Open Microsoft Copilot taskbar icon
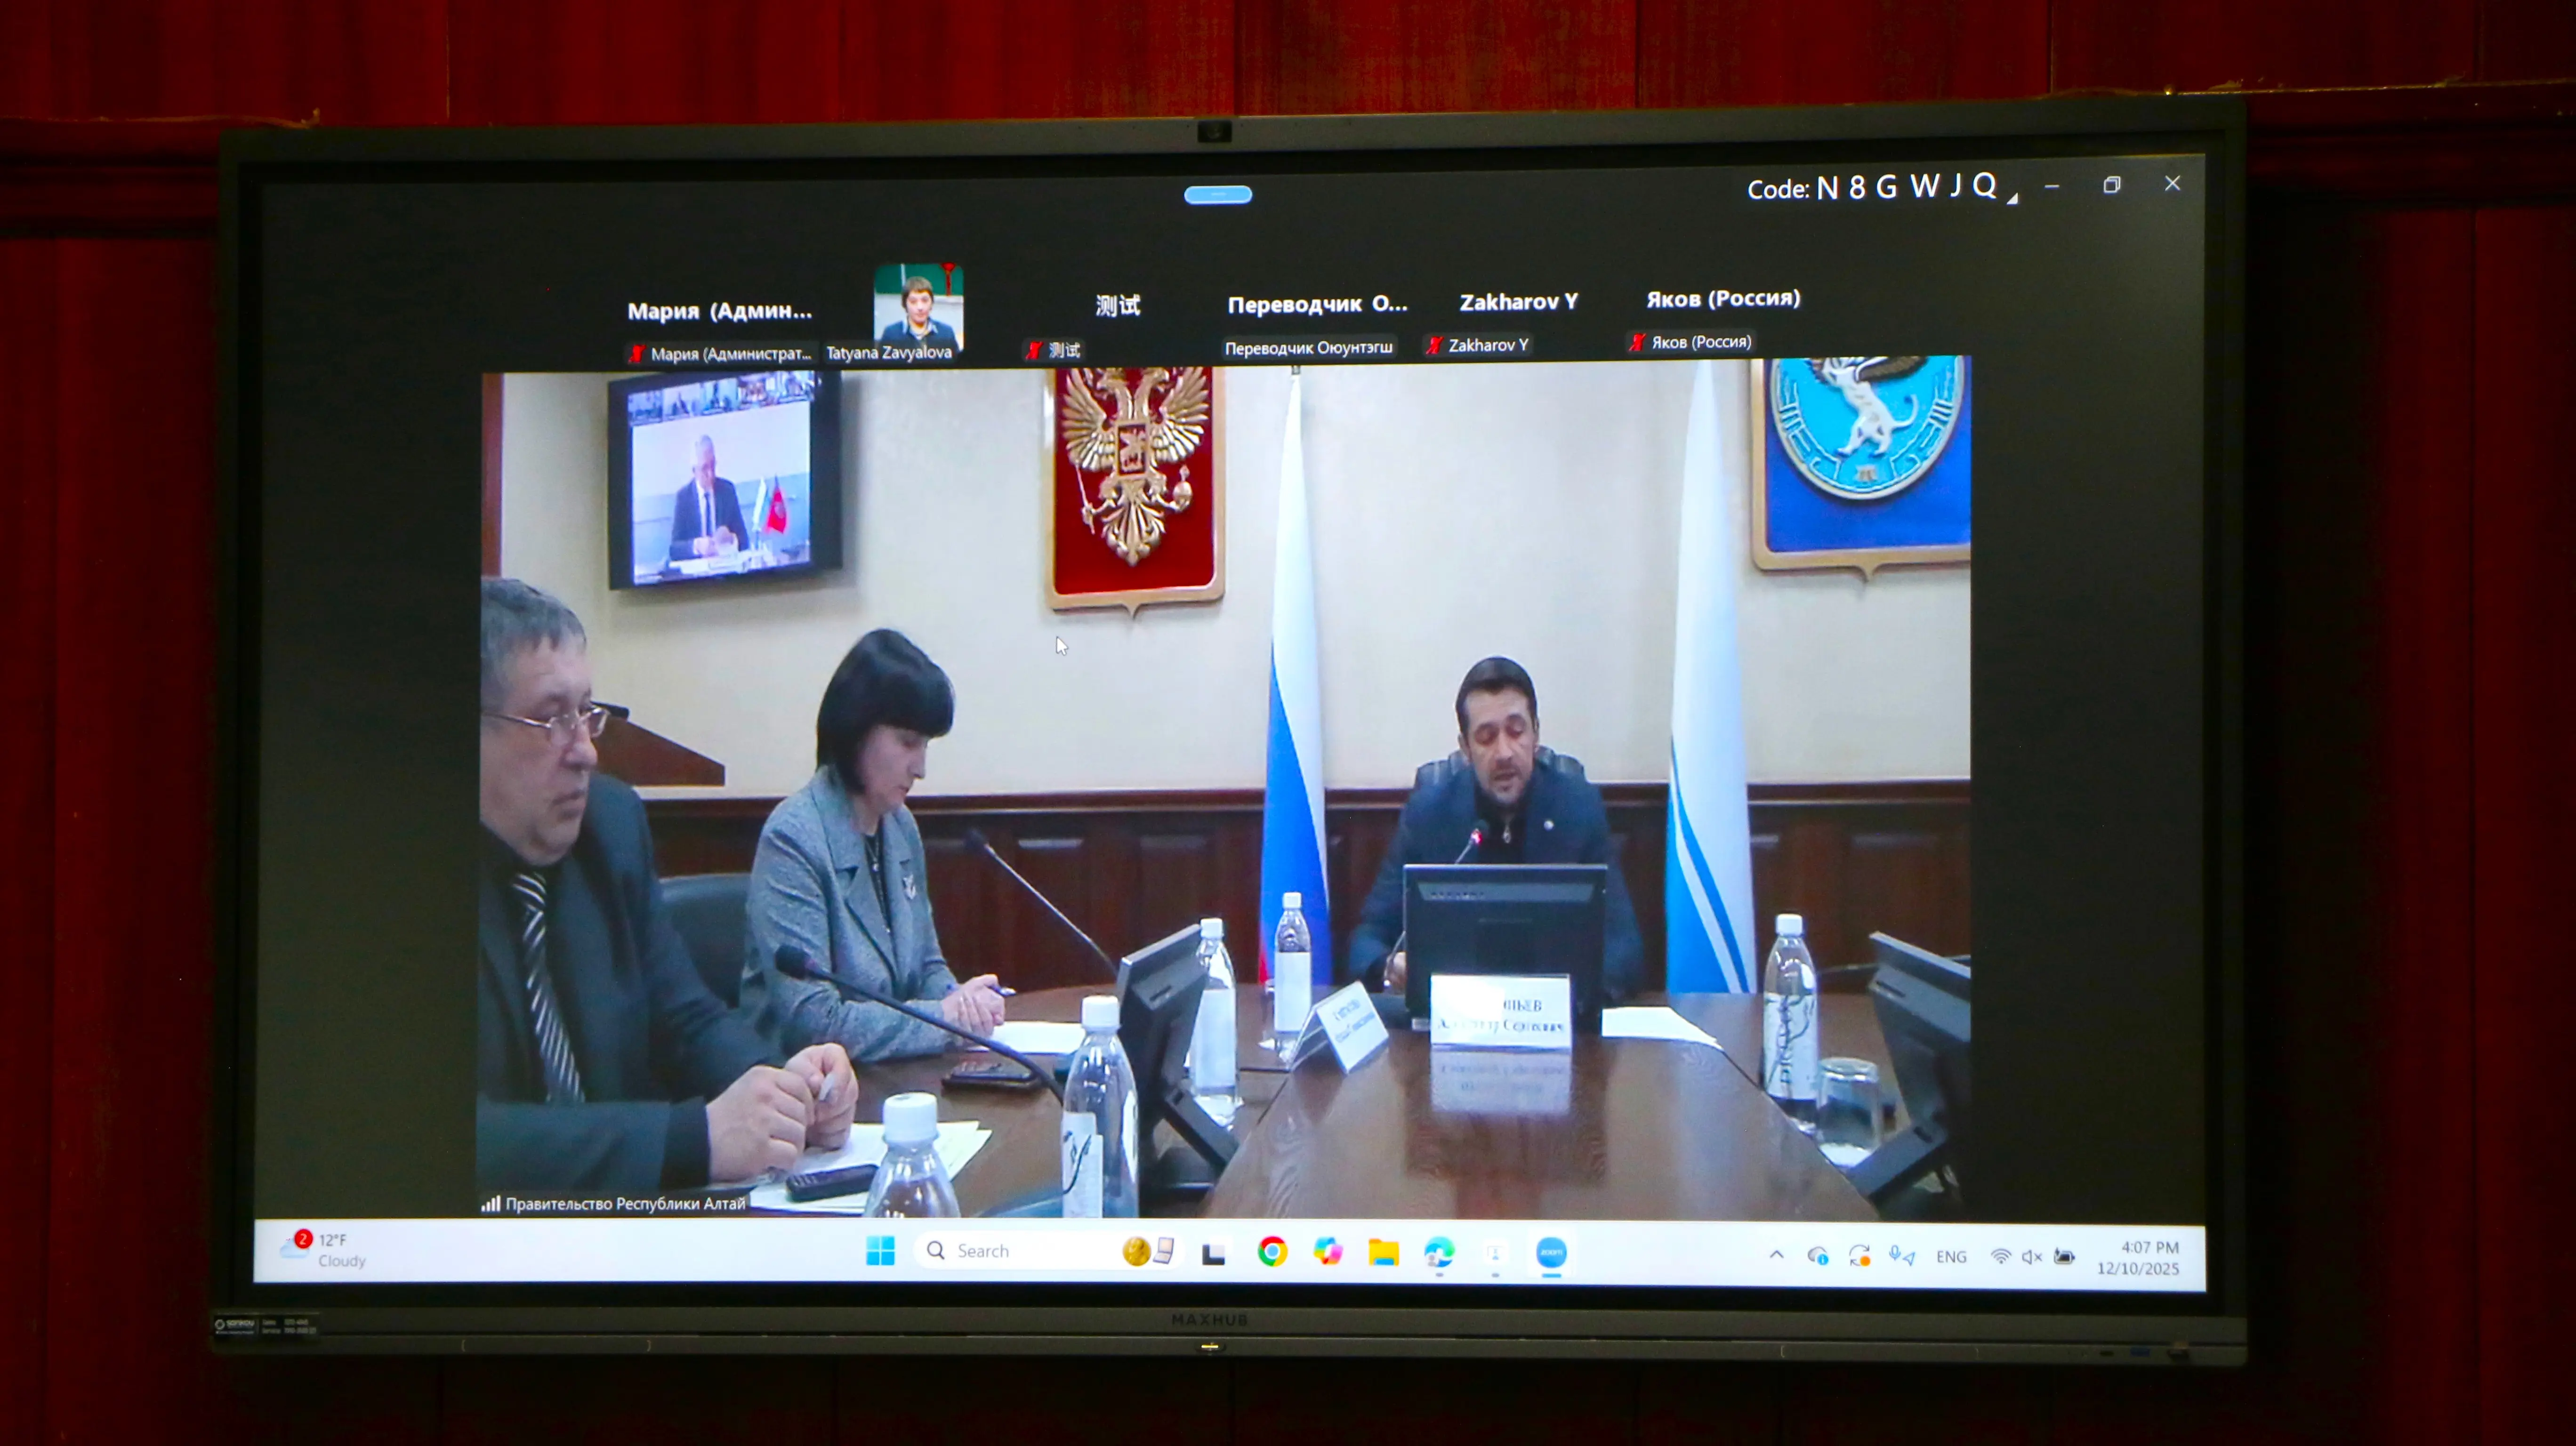This screenshot has width=2576, height=1446. (1327, 1251)
